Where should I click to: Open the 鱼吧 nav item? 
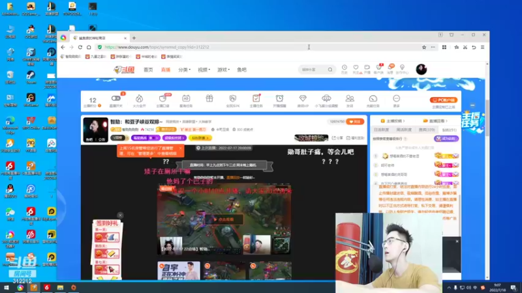(x=241, y=70)
